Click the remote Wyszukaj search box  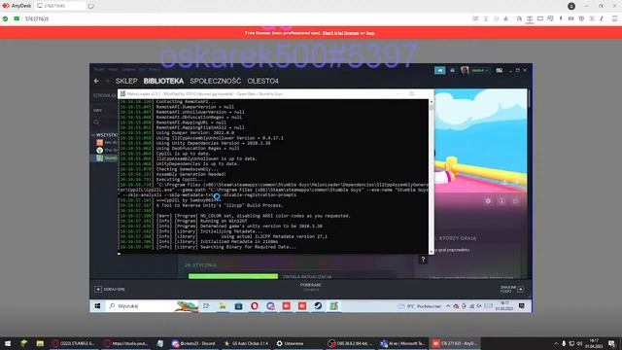tap(153, 306)
